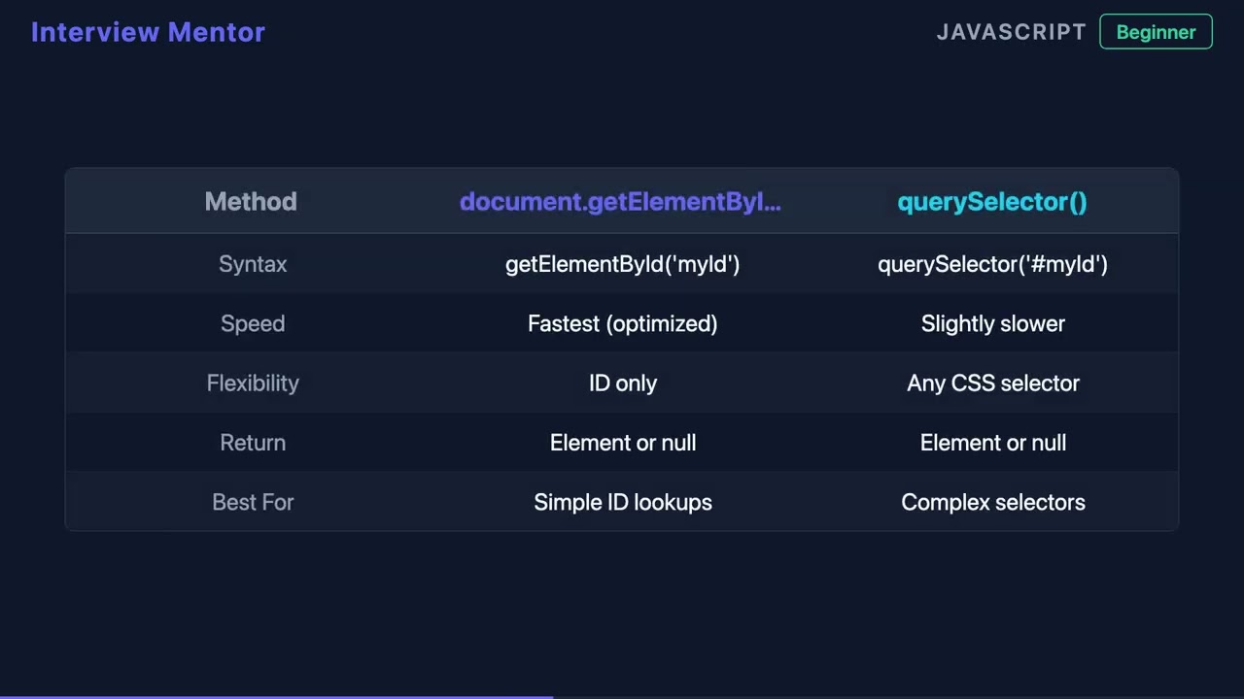Click the Speed row label

point(253,323)
